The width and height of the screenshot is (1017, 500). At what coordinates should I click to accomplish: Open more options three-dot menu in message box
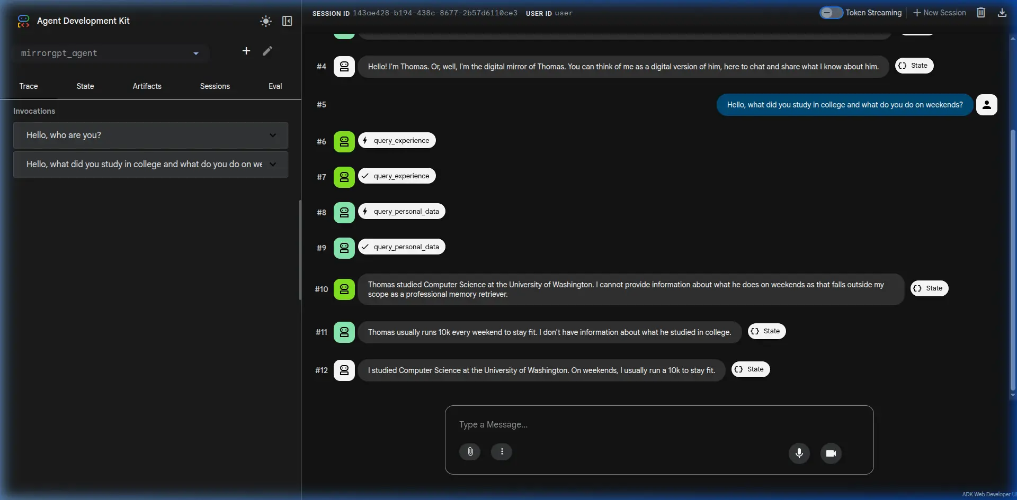[x=502, y=452]
